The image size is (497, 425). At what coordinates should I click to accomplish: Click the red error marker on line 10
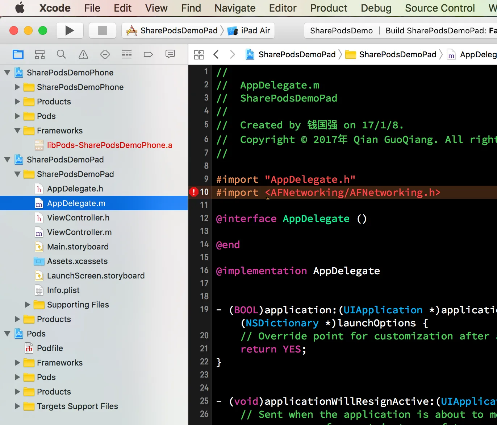click(194, 192)
